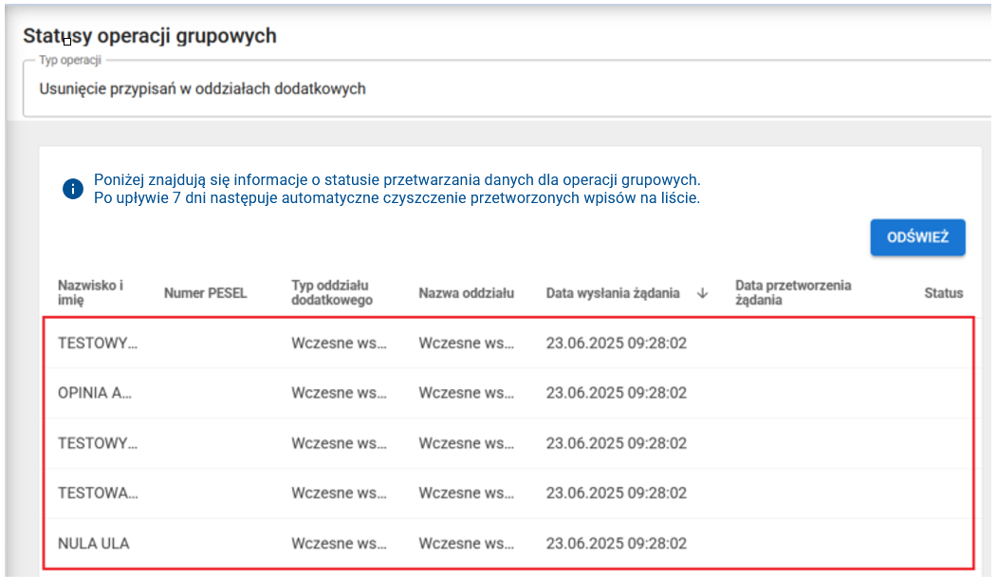Click the Data przetworzenia żądania header

(x=793, y=292)
